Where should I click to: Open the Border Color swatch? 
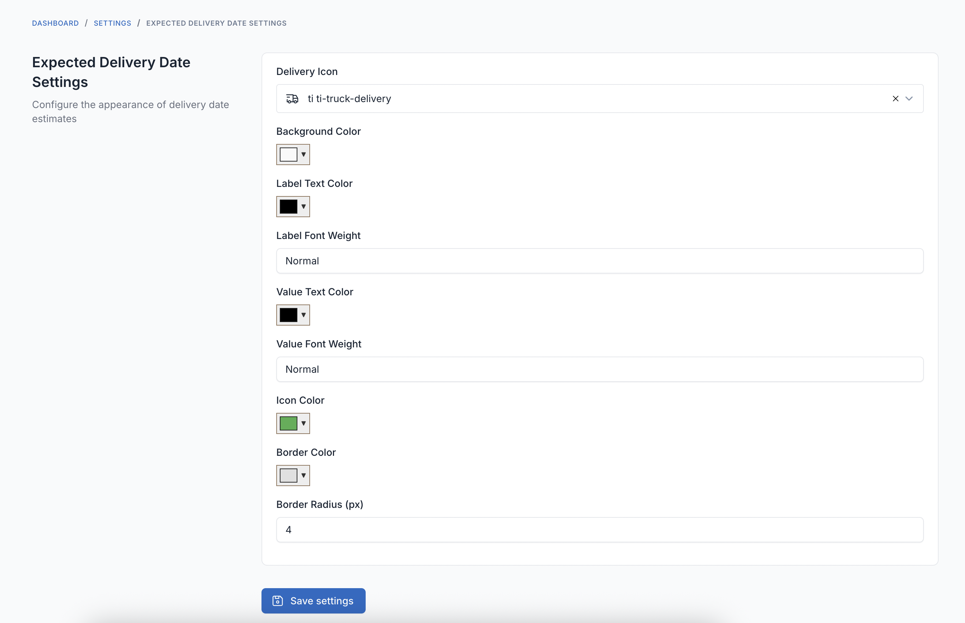[x=288, y=476]
